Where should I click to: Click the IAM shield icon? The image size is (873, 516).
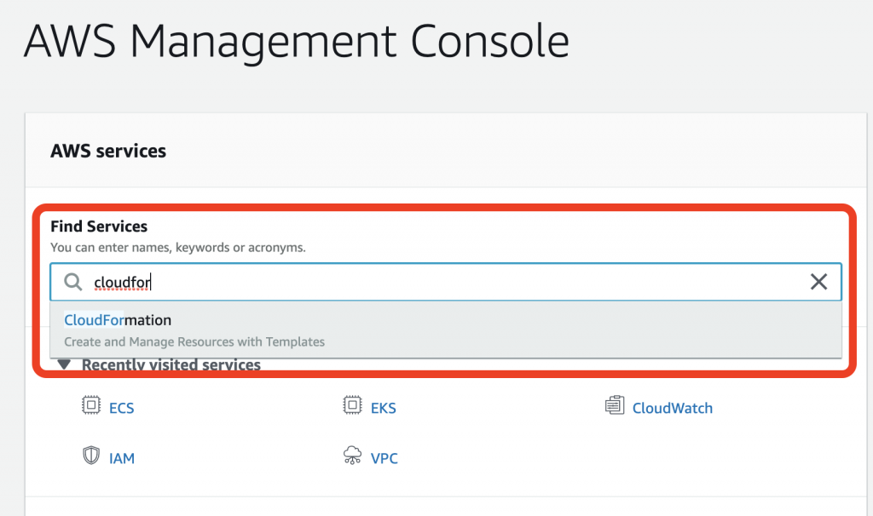(x=90, y=456)
